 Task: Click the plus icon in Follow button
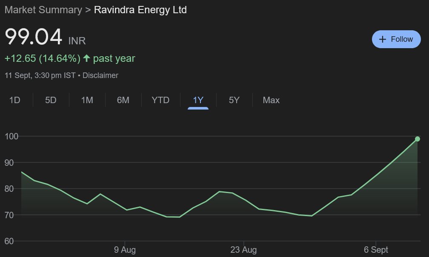[383, 39]
